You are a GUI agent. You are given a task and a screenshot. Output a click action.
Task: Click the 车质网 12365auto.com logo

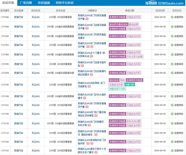pyautogui.click(x=164, y=3)
